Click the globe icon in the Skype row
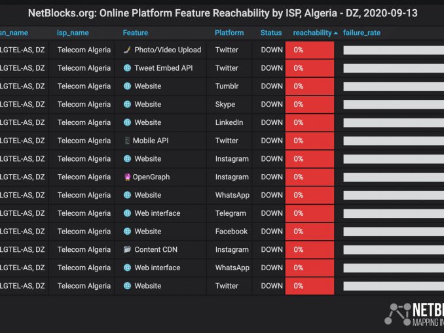 click(x=127, y=104)
